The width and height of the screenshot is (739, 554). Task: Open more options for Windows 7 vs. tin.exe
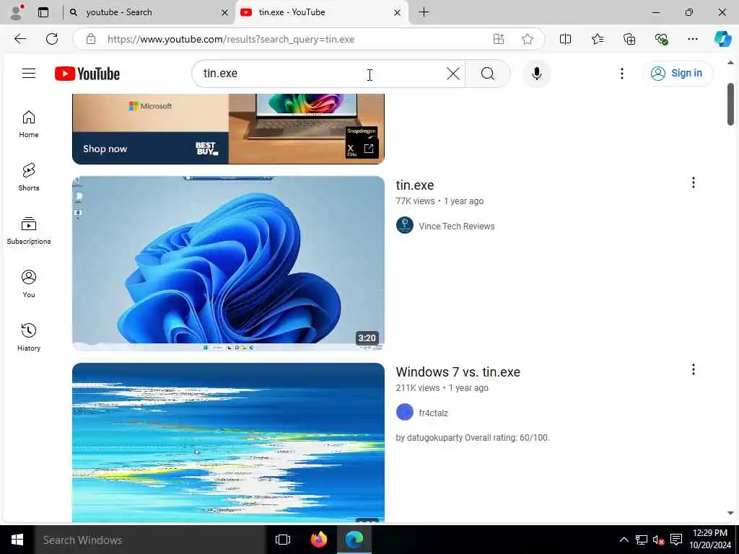click(x=693, y=370)
